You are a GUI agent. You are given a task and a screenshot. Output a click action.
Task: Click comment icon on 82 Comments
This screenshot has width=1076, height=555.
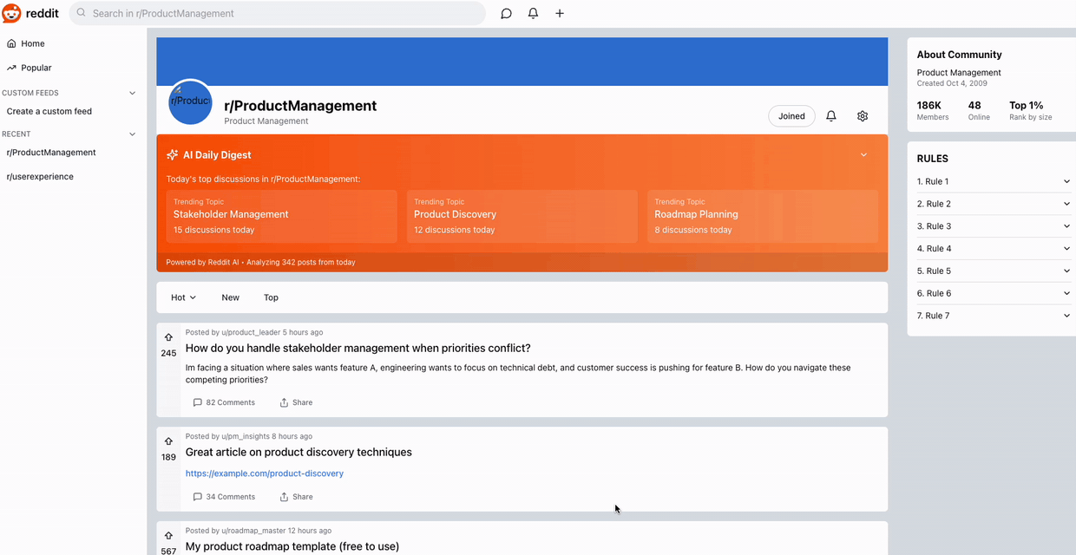click(198, 402)
